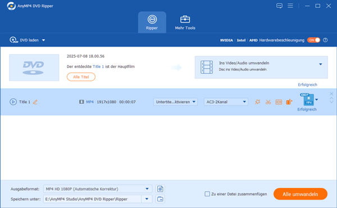
Task: Expand the Title 1 output format arrow
Action: 317,99
